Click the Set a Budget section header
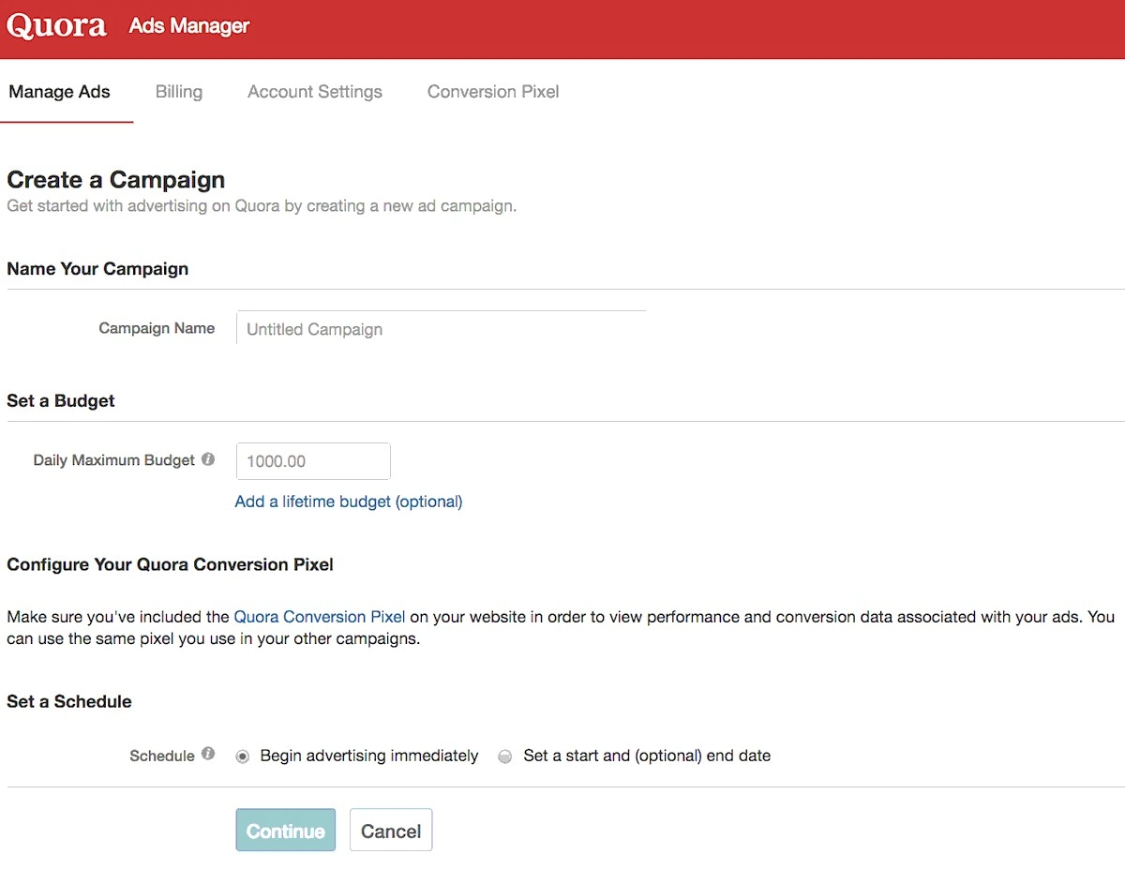The image size is (1125, 869). [x=60, y=400]
